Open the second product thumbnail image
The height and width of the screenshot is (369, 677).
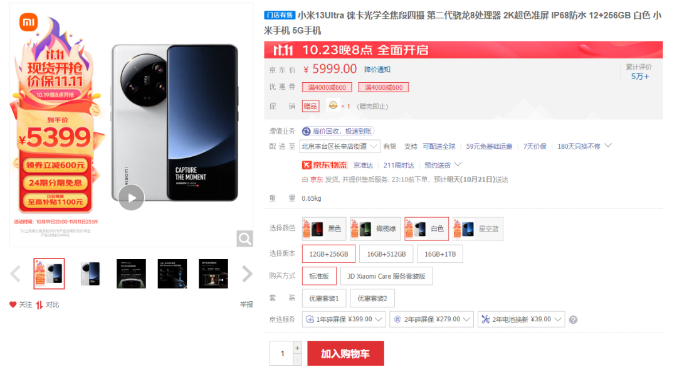[x=90, y=274]
